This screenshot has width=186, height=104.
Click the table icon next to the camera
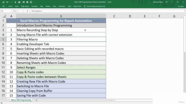(x=31, y=2)
